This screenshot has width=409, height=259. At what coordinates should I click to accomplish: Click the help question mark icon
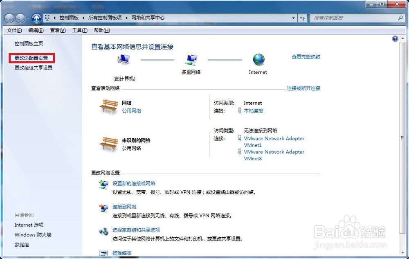[x=395, y=38]
